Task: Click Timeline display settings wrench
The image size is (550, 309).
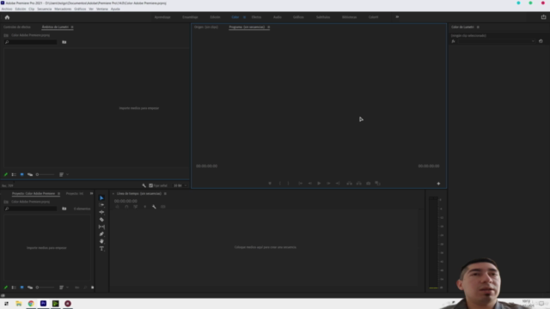Action: pos(154,207)
